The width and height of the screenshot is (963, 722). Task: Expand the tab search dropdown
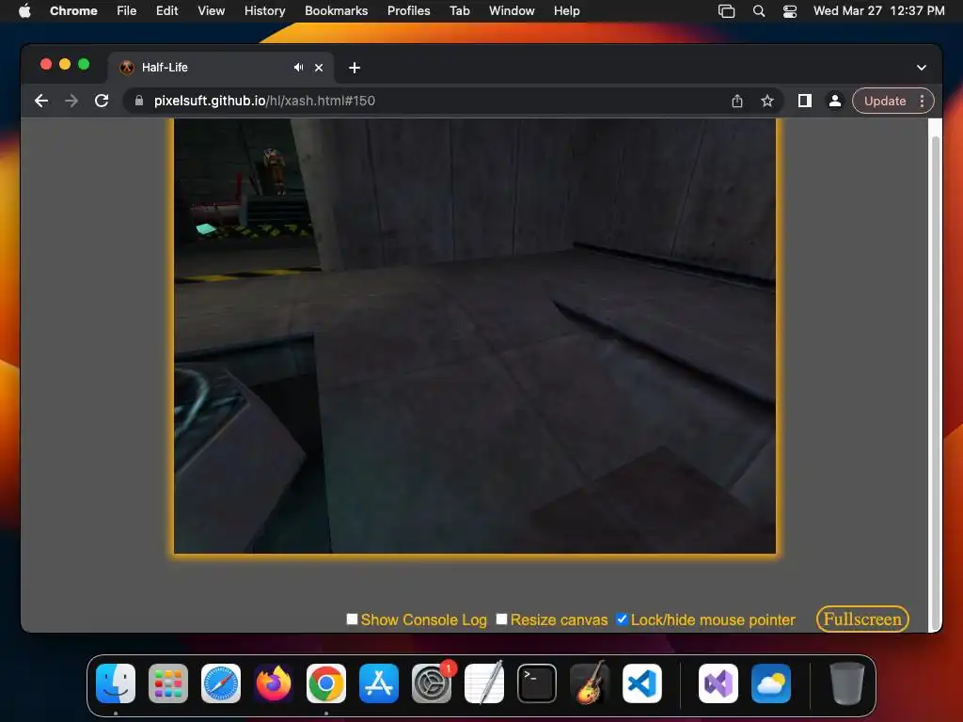[922, 68]
